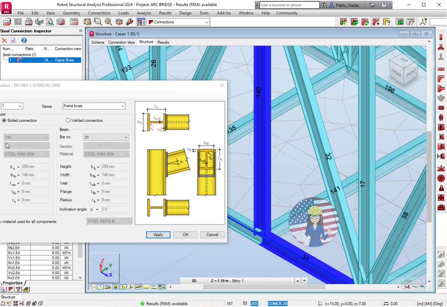The width and height of the screenshot is (447, 307).
Task: Click the column base plate connection icon
Action: pos(441,47)
